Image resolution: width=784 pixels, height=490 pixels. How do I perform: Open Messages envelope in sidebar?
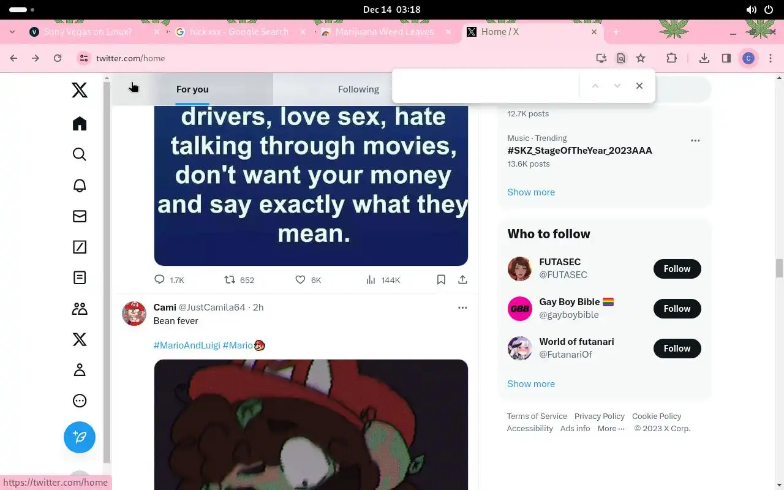click(x=80, y=216)
